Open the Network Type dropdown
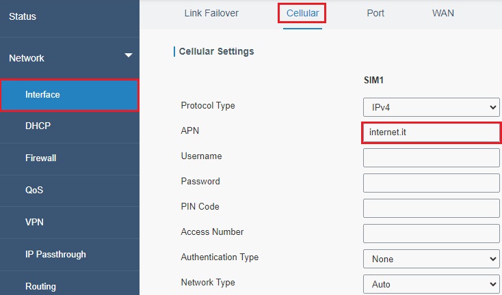Screen dimensions: 502x295 pyautogui.click(x=432, y=284)
